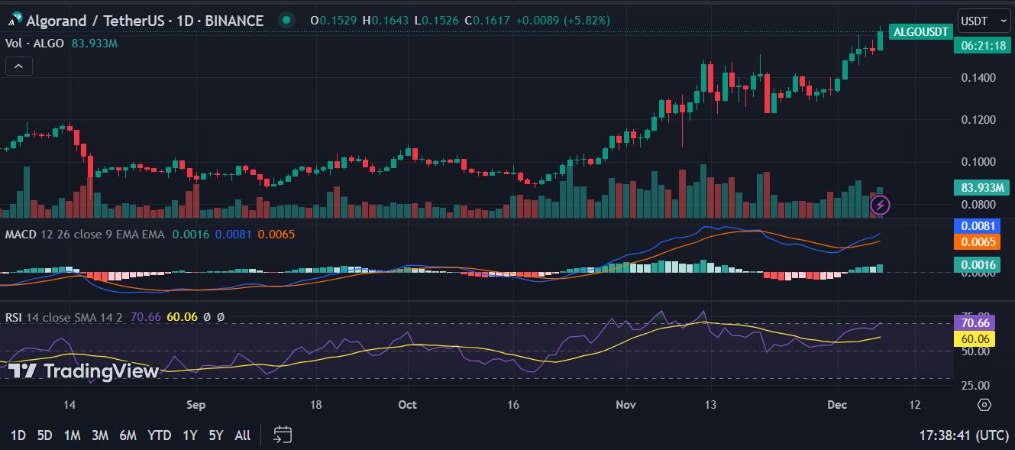Select the RSI indicator legend label
This screenshot has height=450, width=1015.
point(15,316)
